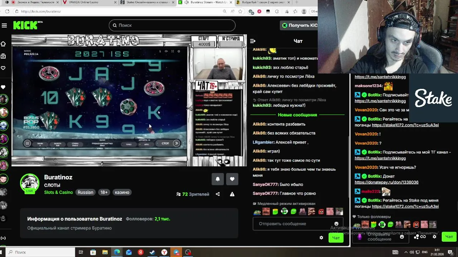Enable notifications with the bell button

pos(218,179)
